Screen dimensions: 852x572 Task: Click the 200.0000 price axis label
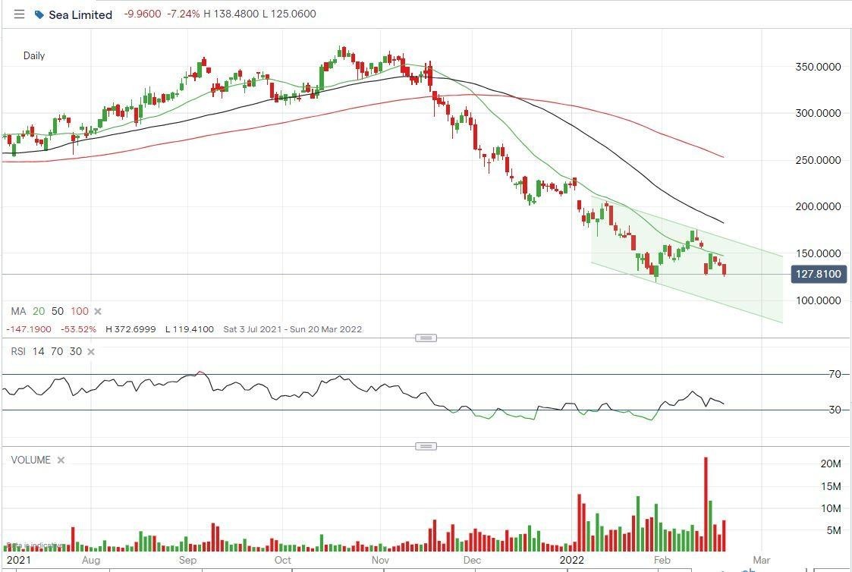click(819, 206)
